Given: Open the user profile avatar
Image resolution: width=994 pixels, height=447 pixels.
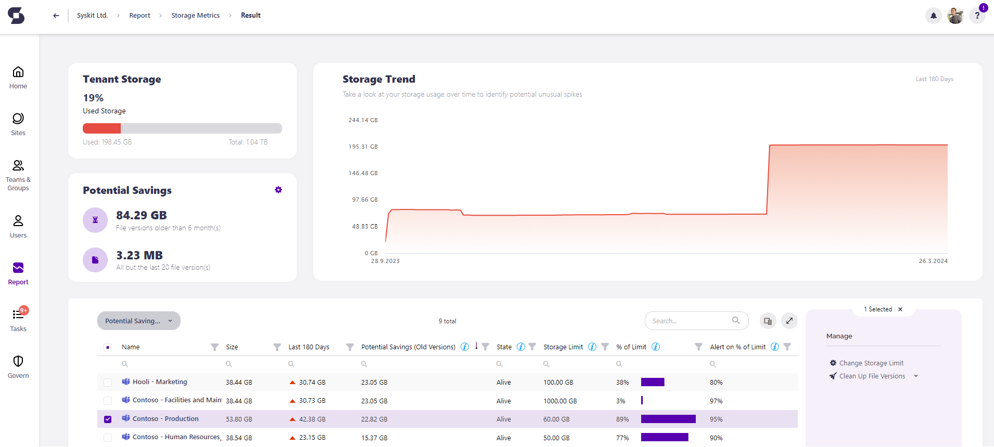Looking at the screenshot, I should (955, 16).
